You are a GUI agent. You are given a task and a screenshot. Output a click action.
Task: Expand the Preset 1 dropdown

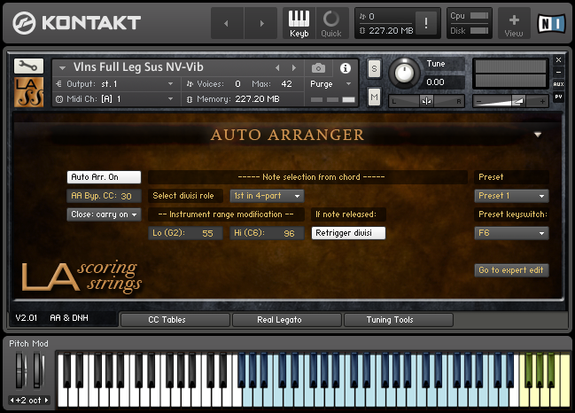pos(511,196)
